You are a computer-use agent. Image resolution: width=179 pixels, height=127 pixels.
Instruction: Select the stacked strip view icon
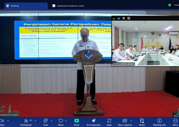tap(124, 18)
